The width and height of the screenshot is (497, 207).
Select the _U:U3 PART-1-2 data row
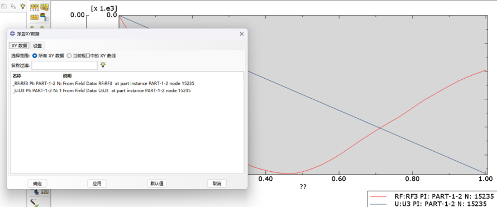(x=127, y=90)
